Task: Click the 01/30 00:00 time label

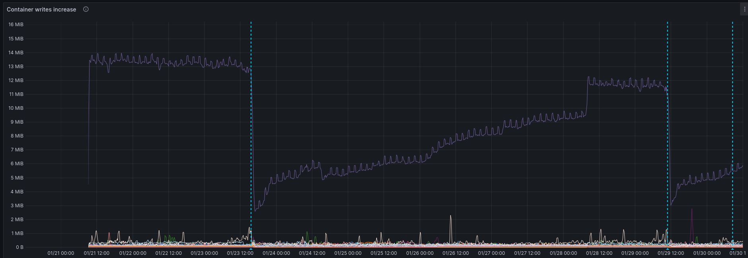Action: 707,253
